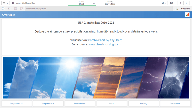Activate the smart search icon

click(3, 9)
